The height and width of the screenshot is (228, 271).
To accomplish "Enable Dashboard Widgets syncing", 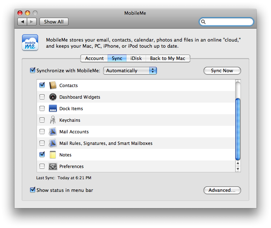I will point(42,97).
